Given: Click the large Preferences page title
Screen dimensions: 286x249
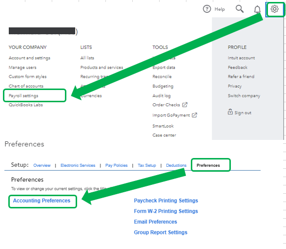Looking at the screenshot, I should [x=24, y=144].
